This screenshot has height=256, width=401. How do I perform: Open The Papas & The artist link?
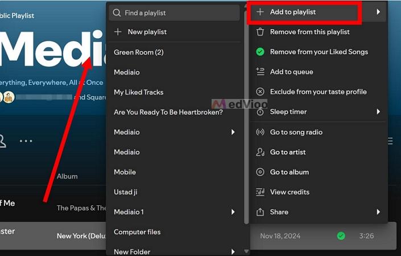click(x=81, y=208)
